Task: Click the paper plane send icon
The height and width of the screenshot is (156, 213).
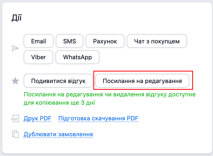Action: (15, 48)
